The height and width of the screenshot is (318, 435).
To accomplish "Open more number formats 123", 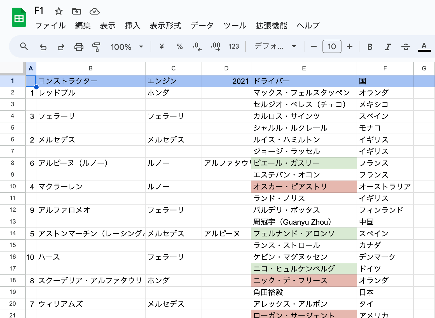I will click(234, 46).
